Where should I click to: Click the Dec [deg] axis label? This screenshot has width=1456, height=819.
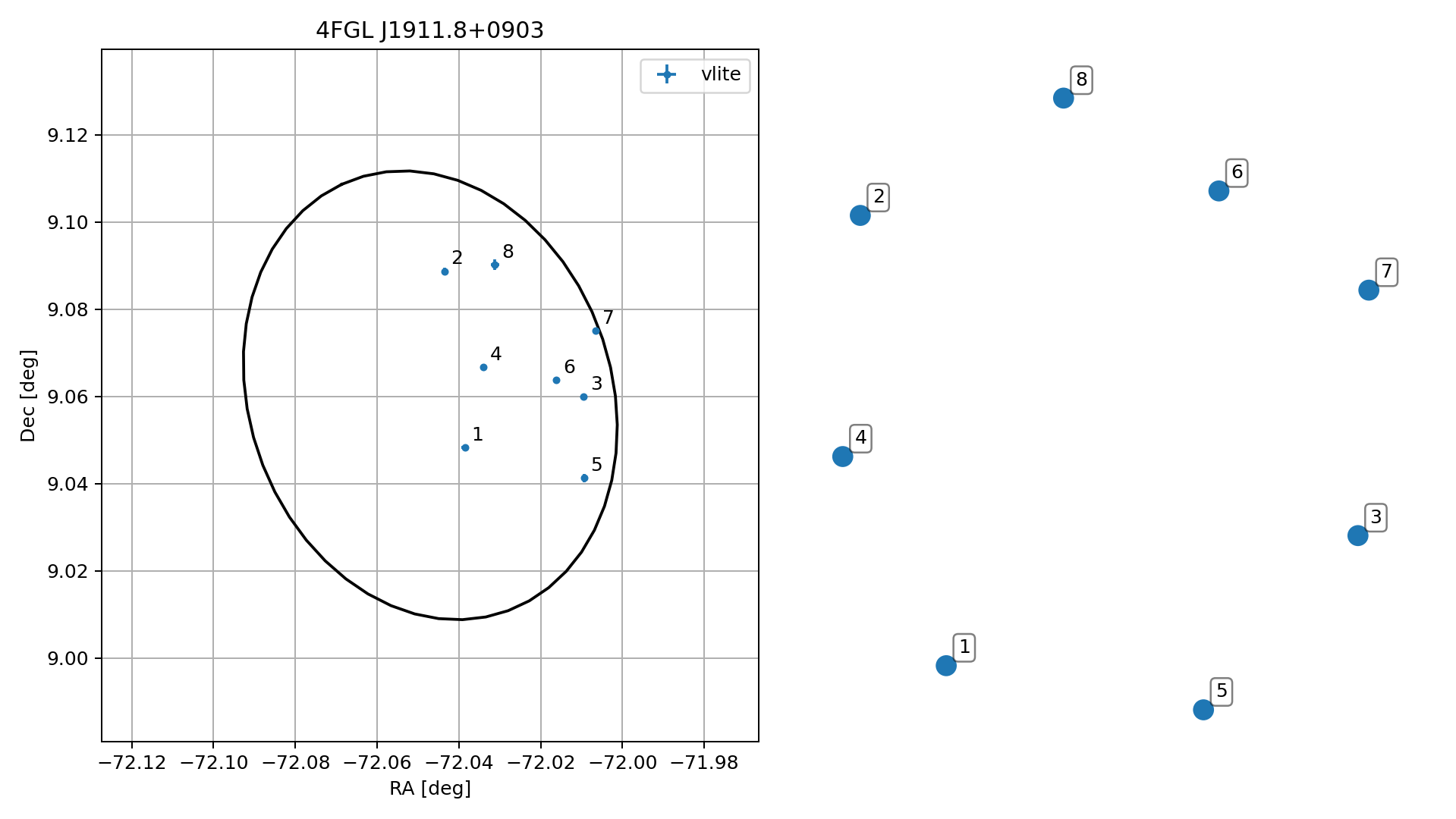click(x=28, y=396)
